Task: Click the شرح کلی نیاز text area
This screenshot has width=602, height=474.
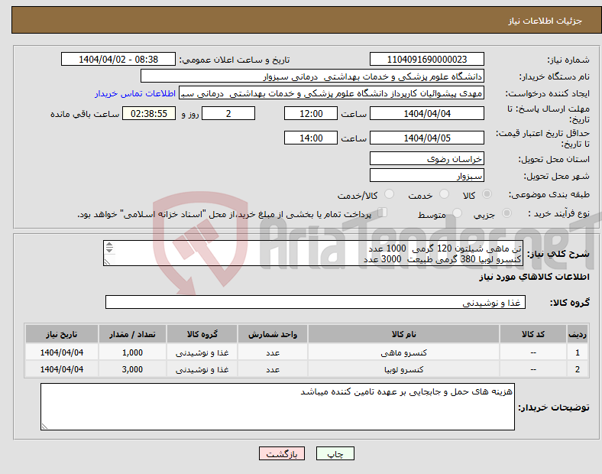Action: pyautogui.click(x=313, y=253)
